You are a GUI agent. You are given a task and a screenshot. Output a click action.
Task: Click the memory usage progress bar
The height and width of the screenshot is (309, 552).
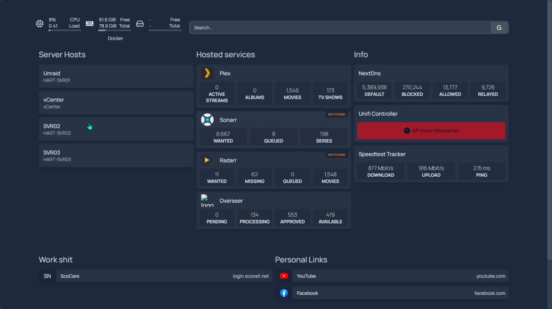coord(115,30)
